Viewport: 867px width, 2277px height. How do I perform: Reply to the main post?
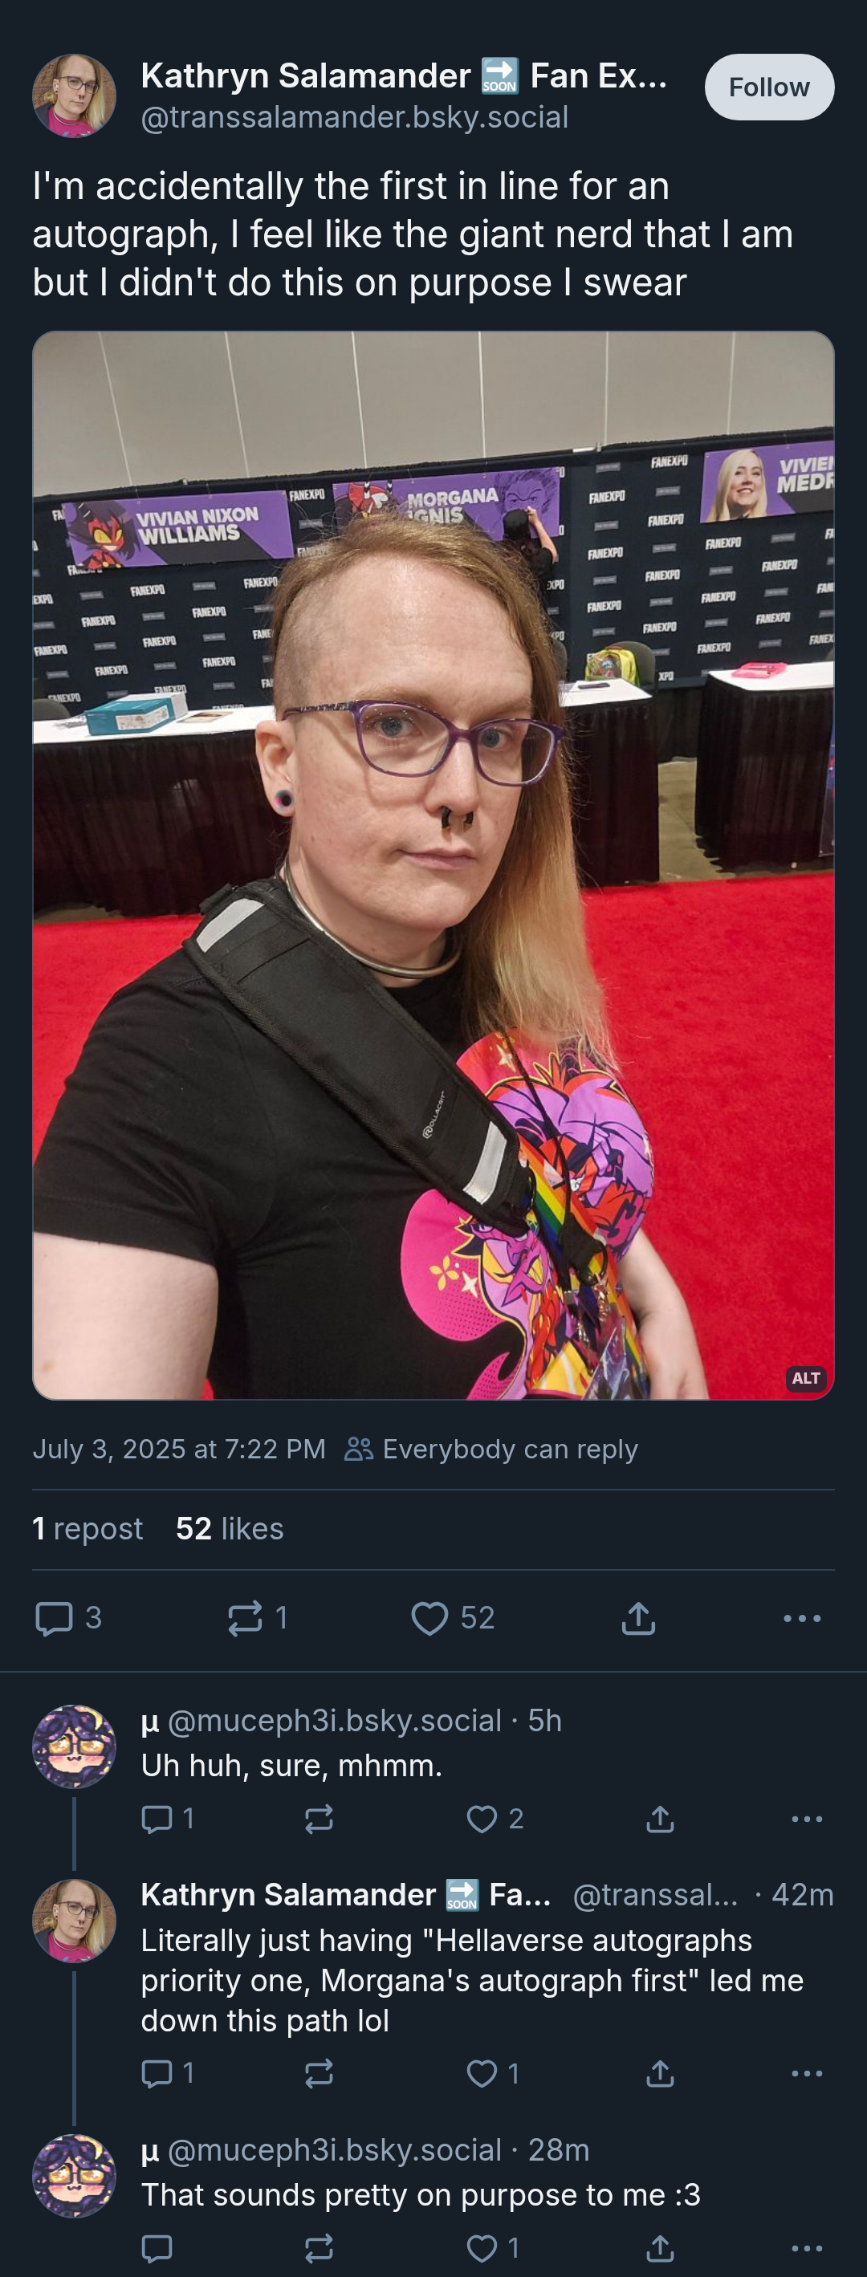67,1619
